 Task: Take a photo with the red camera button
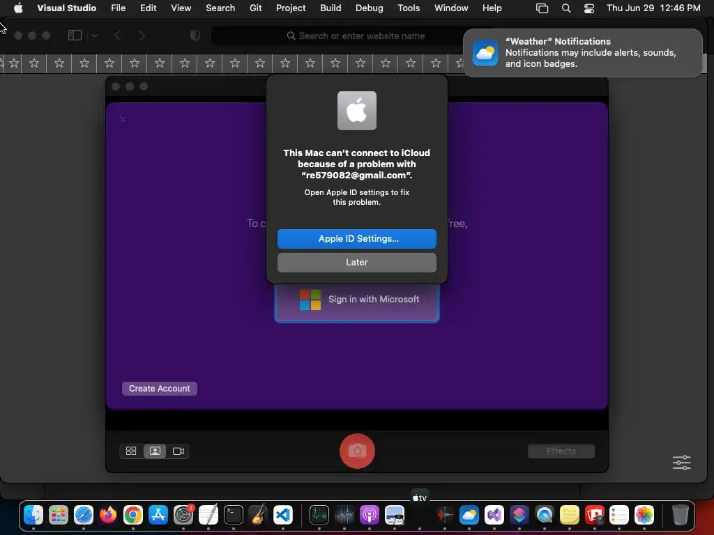pos(357,451)
